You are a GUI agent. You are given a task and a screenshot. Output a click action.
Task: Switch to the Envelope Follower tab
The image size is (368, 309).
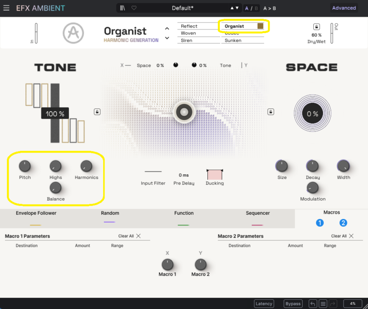(x=36, y=213)
